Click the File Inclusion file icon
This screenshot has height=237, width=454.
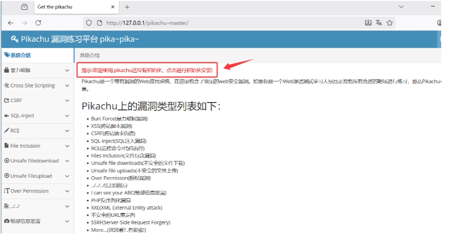pos(6,145)
